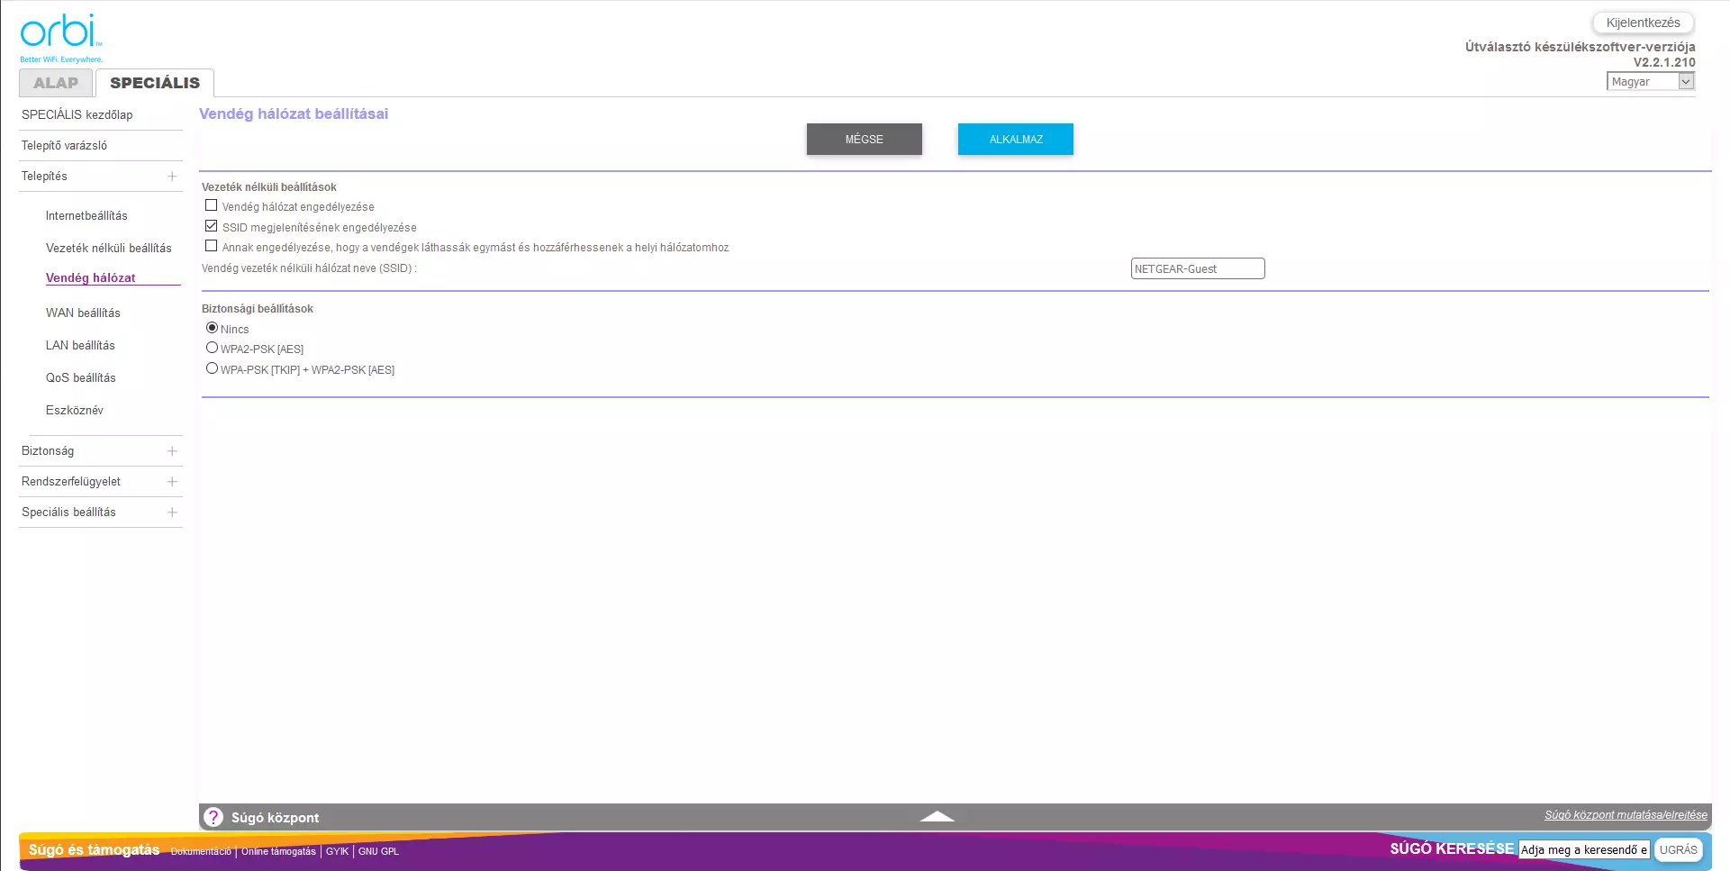This screenshot has width=1730, height=871.
Task: Click the guest SSID name field
Action: click(x=1197, y=268)
